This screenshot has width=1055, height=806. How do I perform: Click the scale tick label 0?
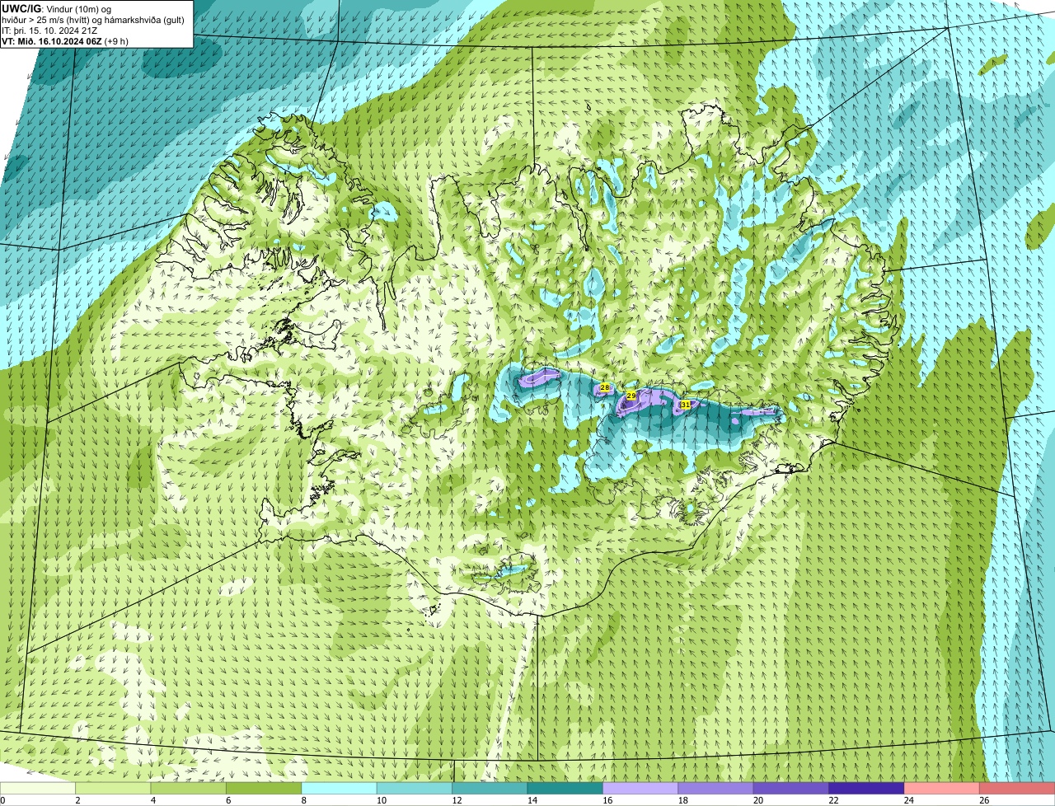[2, 800]
